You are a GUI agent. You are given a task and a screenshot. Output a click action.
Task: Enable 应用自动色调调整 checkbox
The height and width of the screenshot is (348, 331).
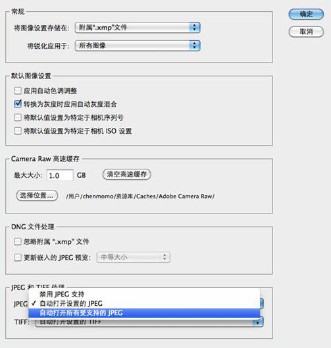(18, 91)
